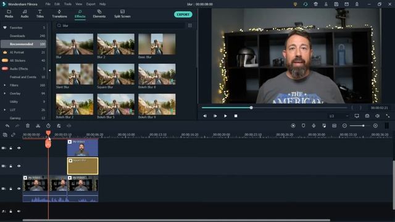
Task: Play the preview video
Action: (225, 116)
